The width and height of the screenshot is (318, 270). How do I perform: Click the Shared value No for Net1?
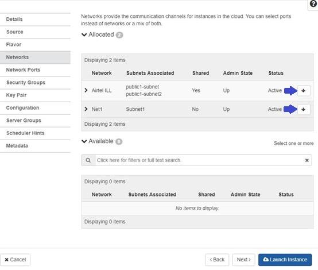pyautogui.click(x=195, y=109)
